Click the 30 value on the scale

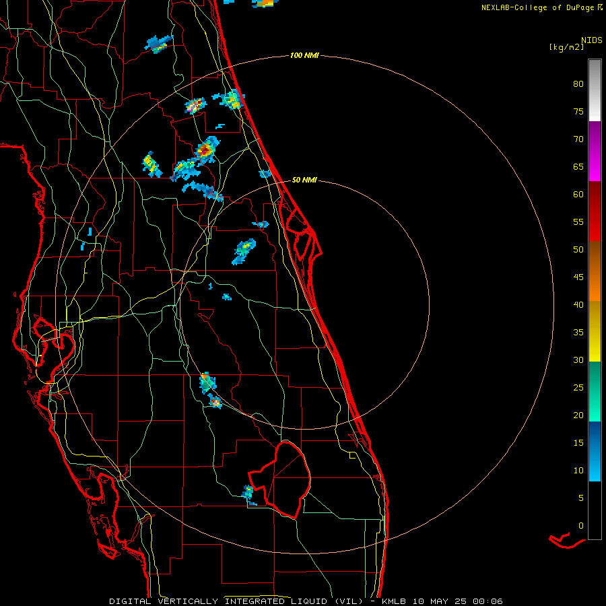[x=578, y=360]
